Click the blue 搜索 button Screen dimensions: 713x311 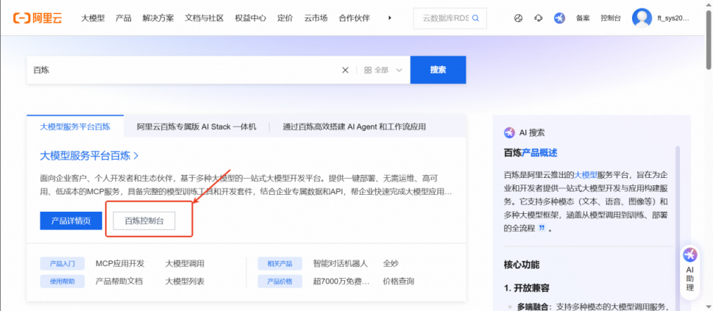click(x=438, y=70)
